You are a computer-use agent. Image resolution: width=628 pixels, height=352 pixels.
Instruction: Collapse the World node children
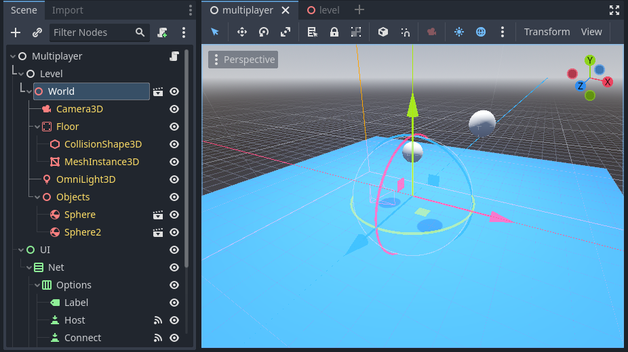coord(29,92)
